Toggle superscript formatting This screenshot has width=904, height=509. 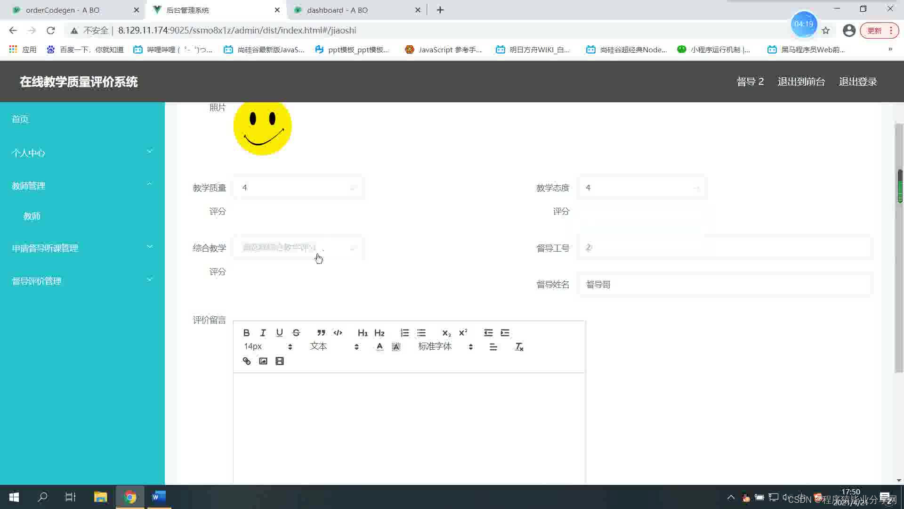[x=463, y=333]
